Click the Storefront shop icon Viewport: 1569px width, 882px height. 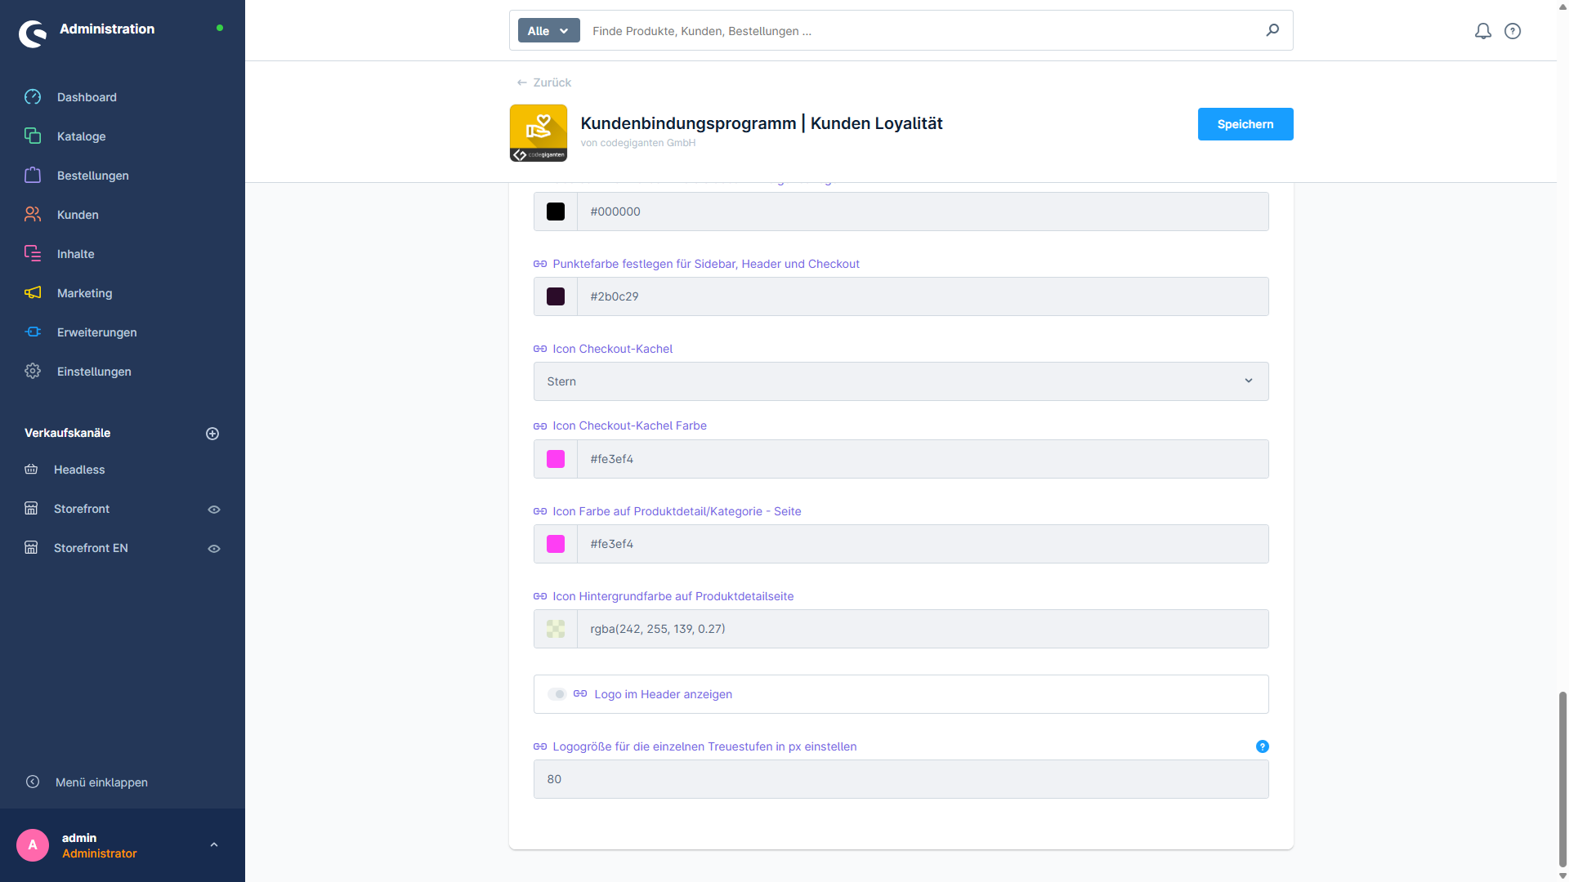(x=31, y=509)
